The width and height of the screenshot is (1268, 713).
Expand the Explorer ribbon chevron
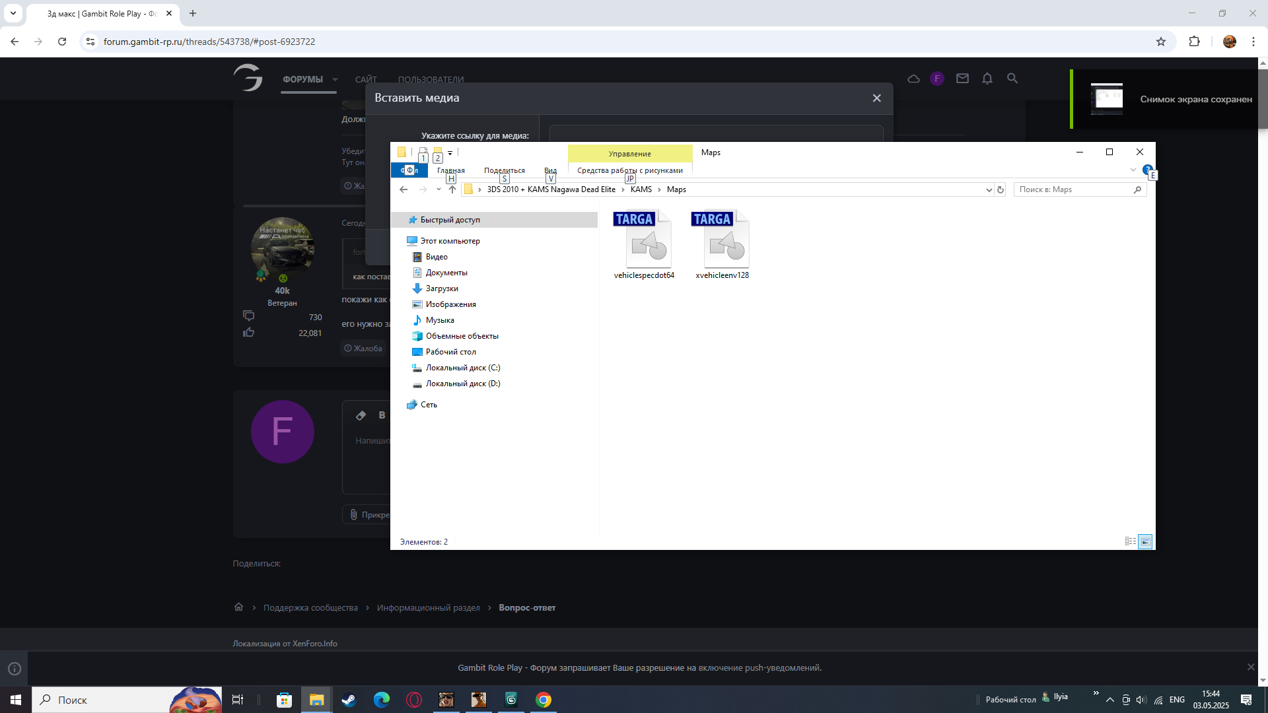tap(1133, 170)
